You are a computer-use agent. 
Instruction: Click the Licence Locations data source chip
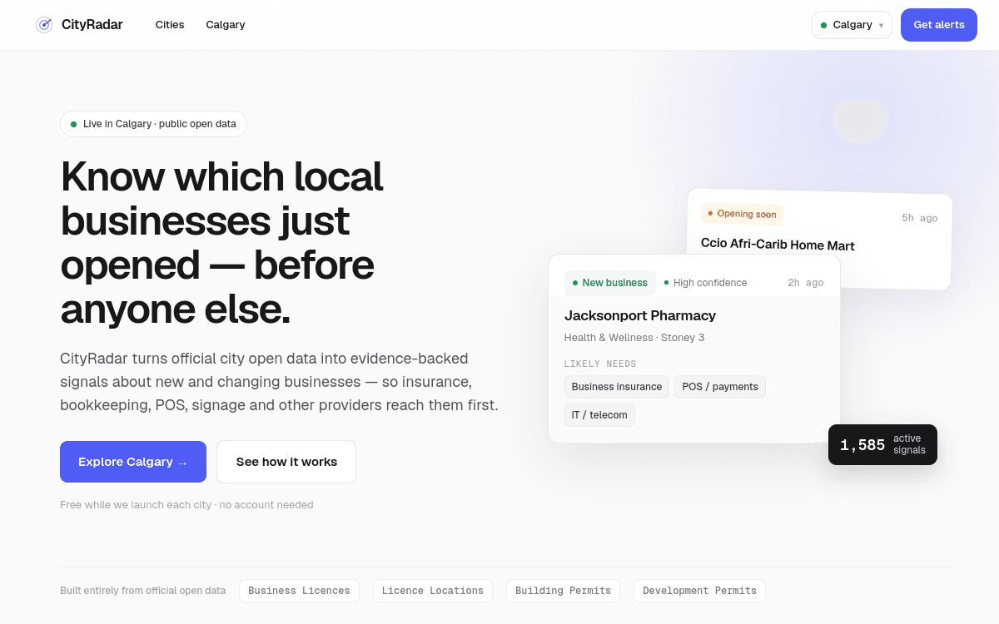(433, 591)
